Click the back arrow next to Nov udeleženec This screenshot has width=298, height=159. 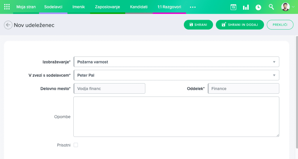pyautogui.click(x=8, y=25)
